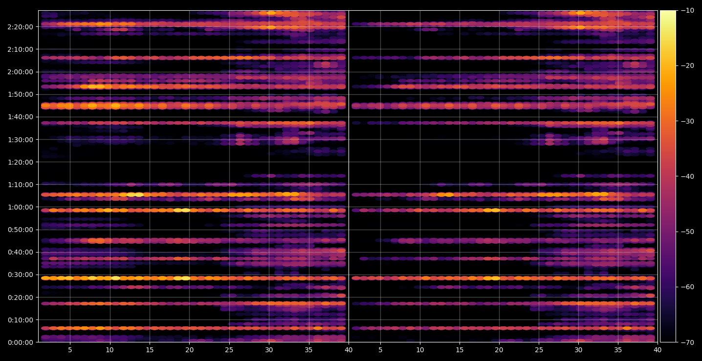
Task: Select x-axis label 35 under the left panel
Action: (309, 350)
